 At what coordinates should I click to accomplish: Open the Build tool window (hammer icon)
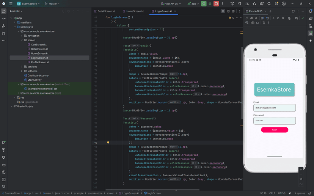coord(4,150)
